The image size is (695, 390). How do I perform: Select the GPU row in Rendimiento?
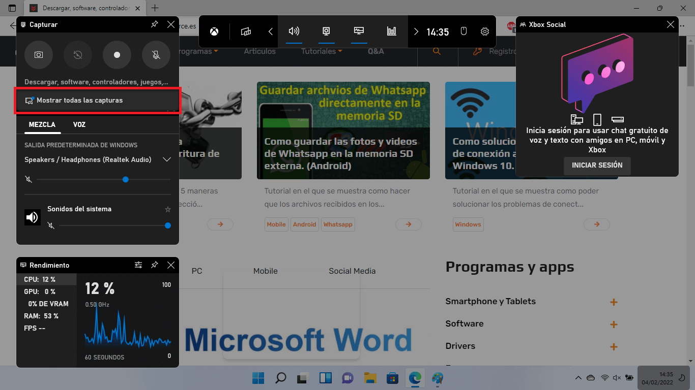(x=46, y=291)
